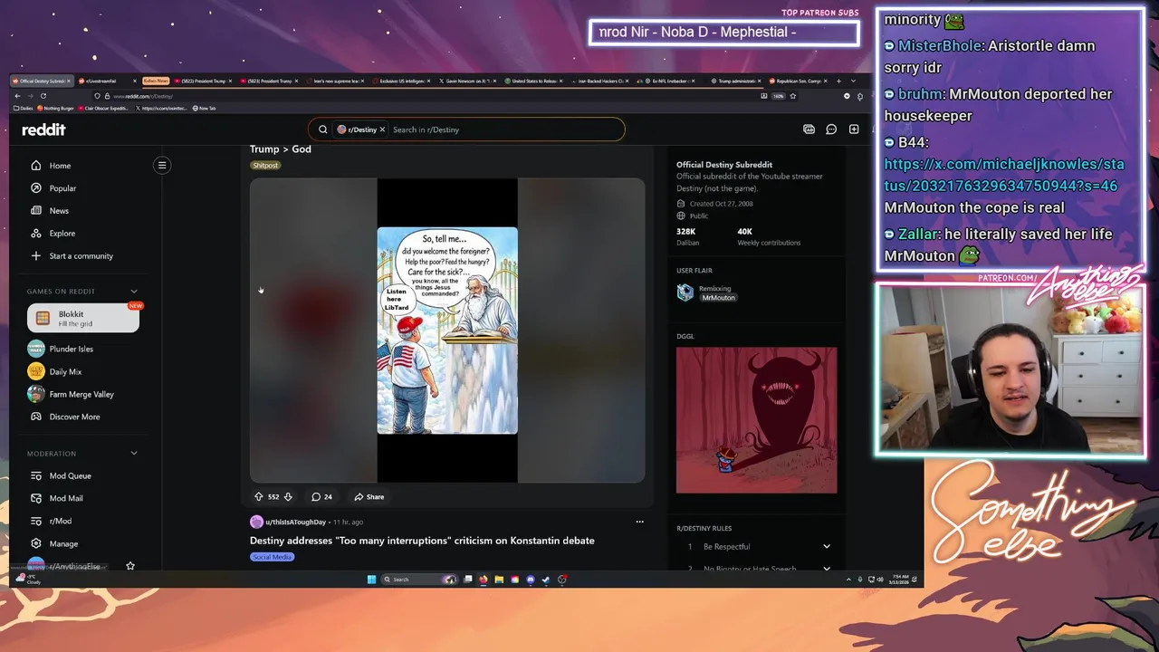Open the chat icon in the reddit header

pyautogui.click(x=831, y=129)
